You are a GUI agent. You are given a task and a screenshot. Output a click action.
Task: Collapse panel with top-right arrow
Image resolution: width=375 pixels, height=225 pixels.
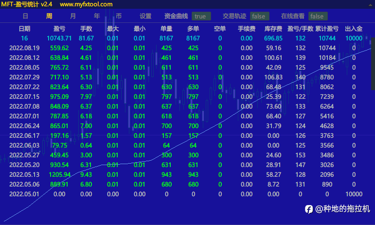370,4
